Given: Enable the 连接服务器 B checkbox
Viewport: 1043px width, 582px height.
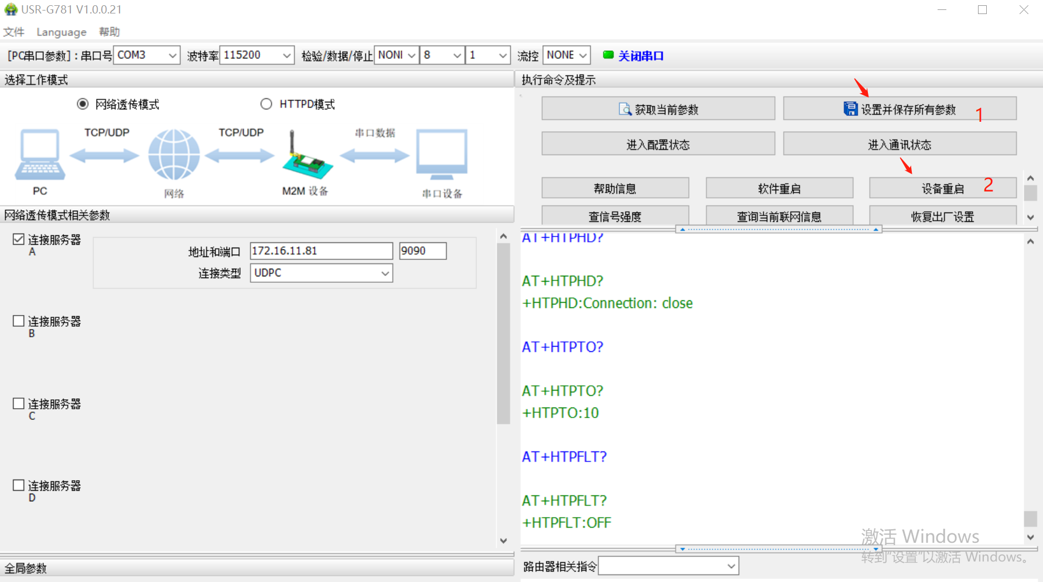Looking at the screenshot, I should click(19, 321).
